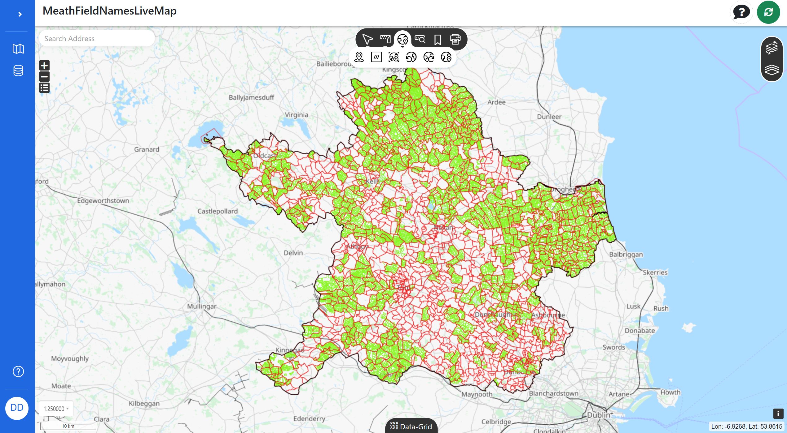Click the printer icon
Screen dimensions: 787x433
(455, 39)
